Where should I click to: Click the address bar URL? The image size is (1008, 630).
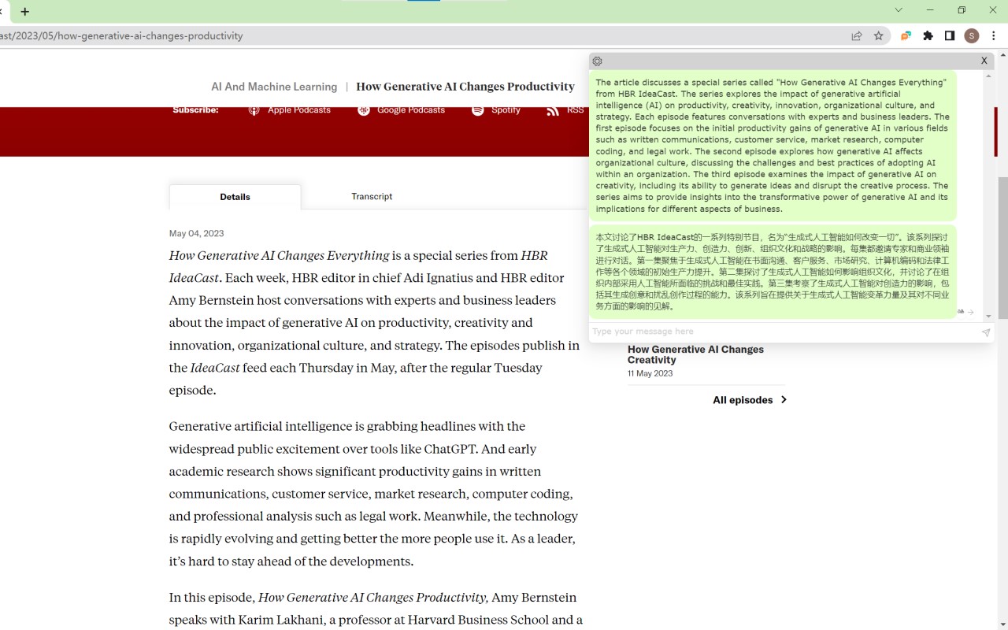point(121,35)
